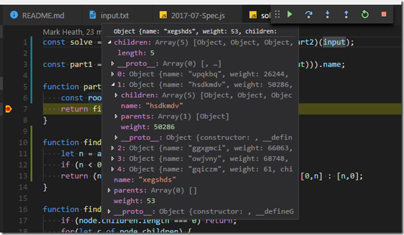The width and height of the screenshot is (404, 235).
Task: Switch to the input.txt tab
Action: [x=109, y=16]
